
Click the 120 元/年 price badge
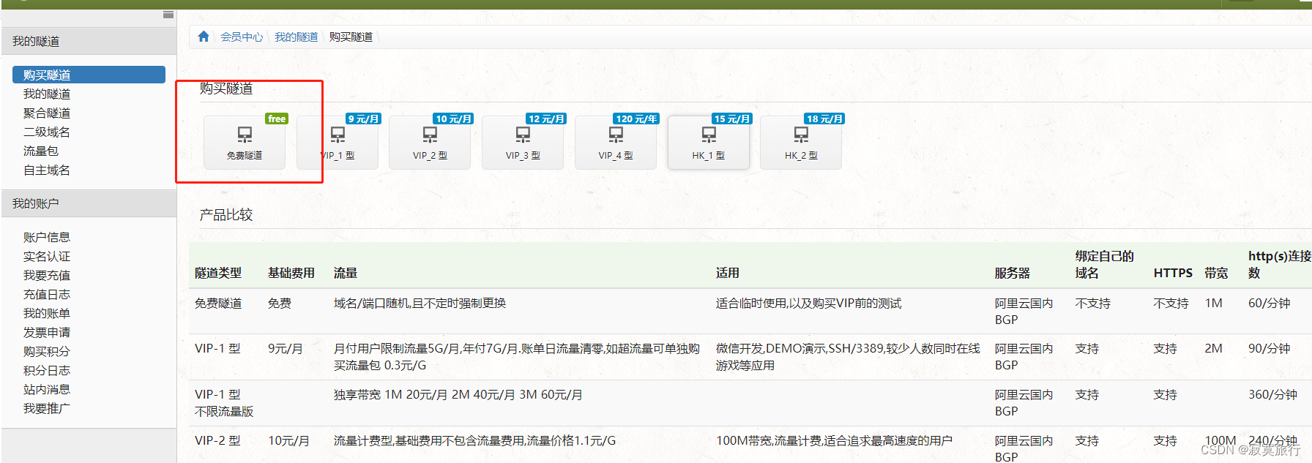pos(636,118)
